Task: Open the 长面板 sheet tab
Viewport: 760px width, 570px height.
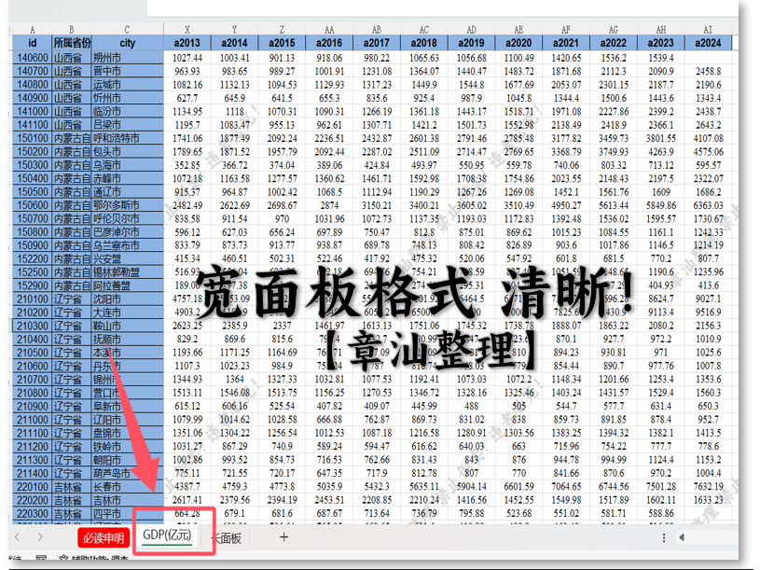Action: point(228,537)
